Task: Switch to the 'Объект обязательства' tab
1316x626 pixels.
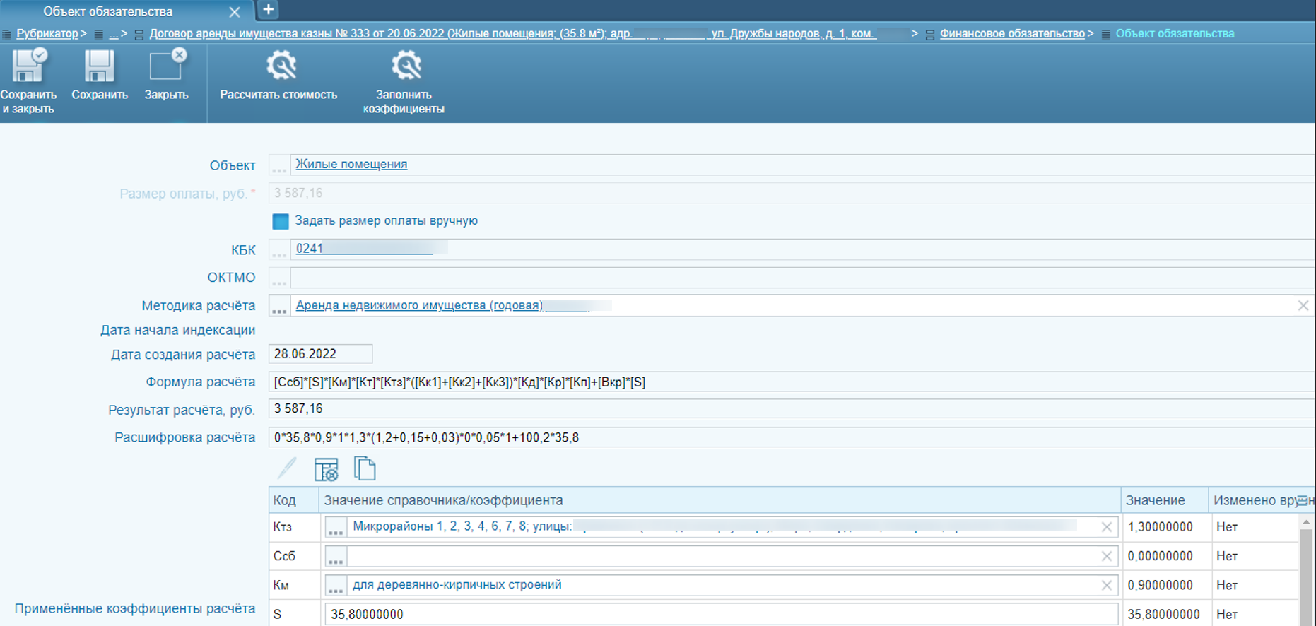Action: coord(107,11)
